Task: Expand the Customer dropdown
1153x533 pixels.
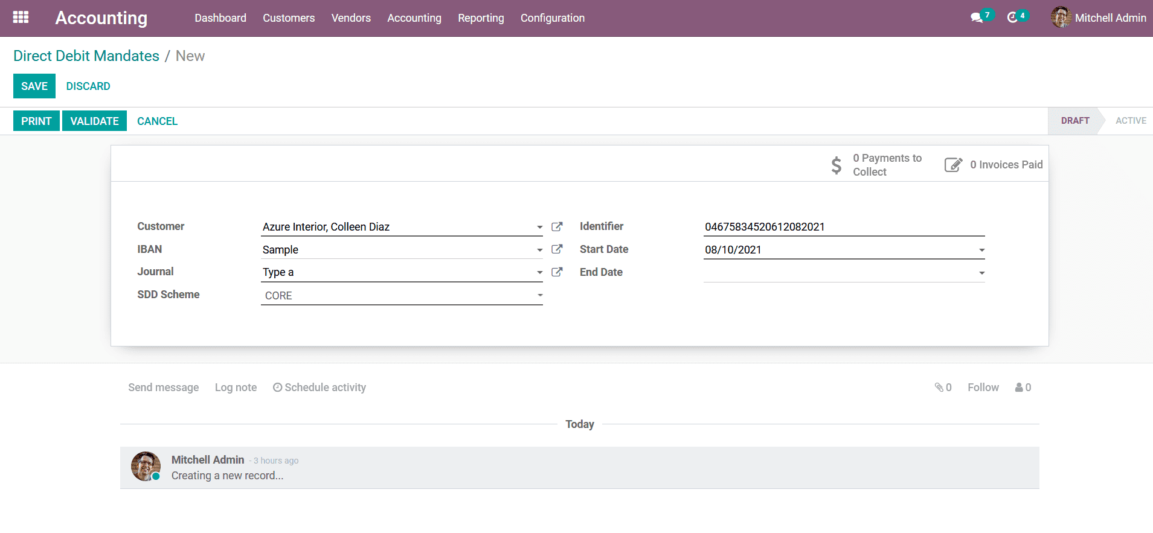Action: coord(539,228)
